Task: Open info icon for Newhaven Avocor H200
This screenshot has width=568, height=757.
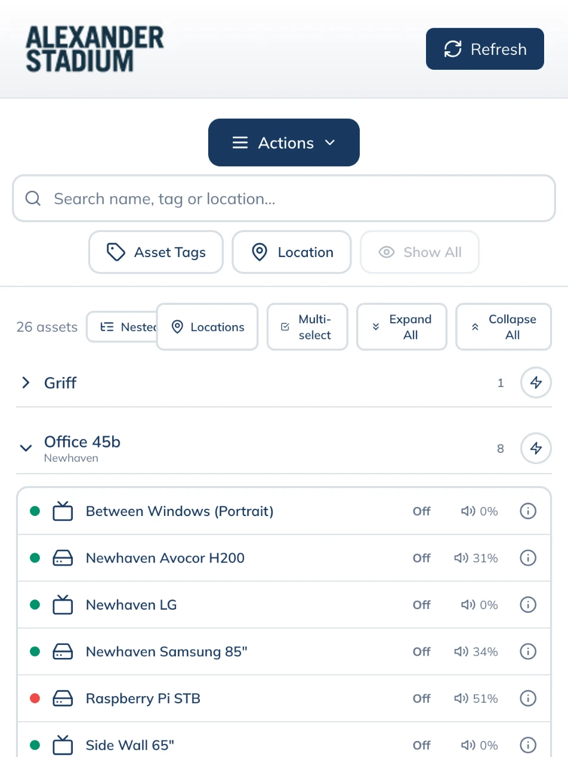Action: pyautogui.click(x=528, y=558)
